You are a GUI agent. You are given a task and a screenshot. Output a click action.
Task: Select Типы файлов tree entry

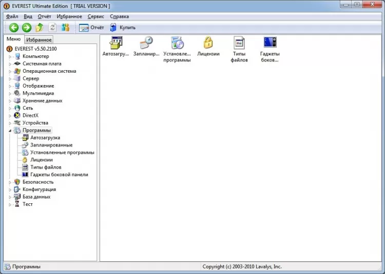tap(46, 167)
